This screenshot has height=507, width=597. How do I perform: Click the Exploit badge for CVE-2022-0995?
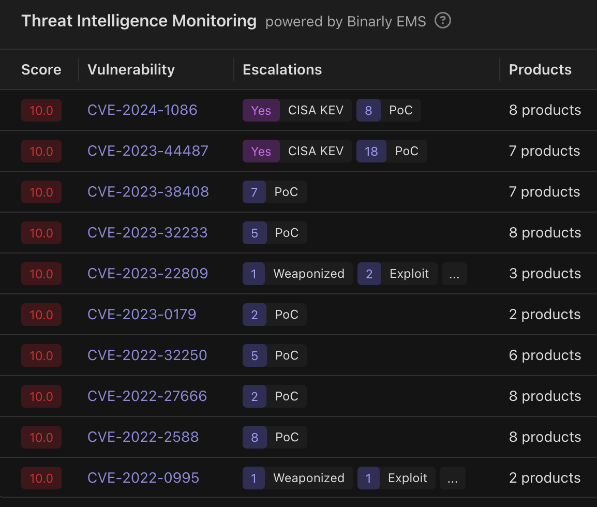coord(397,478)
